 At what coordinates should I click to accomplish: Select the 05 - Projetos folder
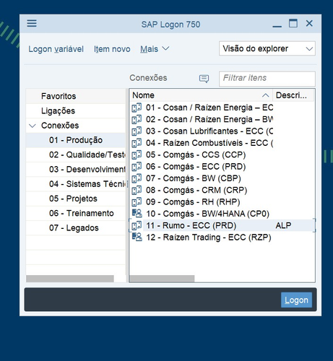pyautogui.click(x=76, y=199)
